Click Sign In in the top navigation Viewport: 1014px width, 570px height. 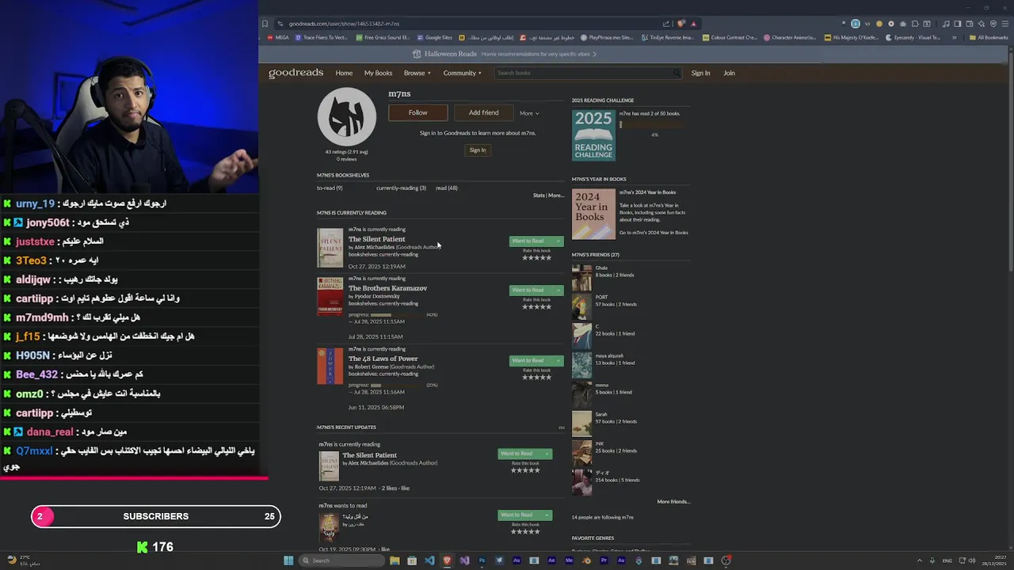700,73
